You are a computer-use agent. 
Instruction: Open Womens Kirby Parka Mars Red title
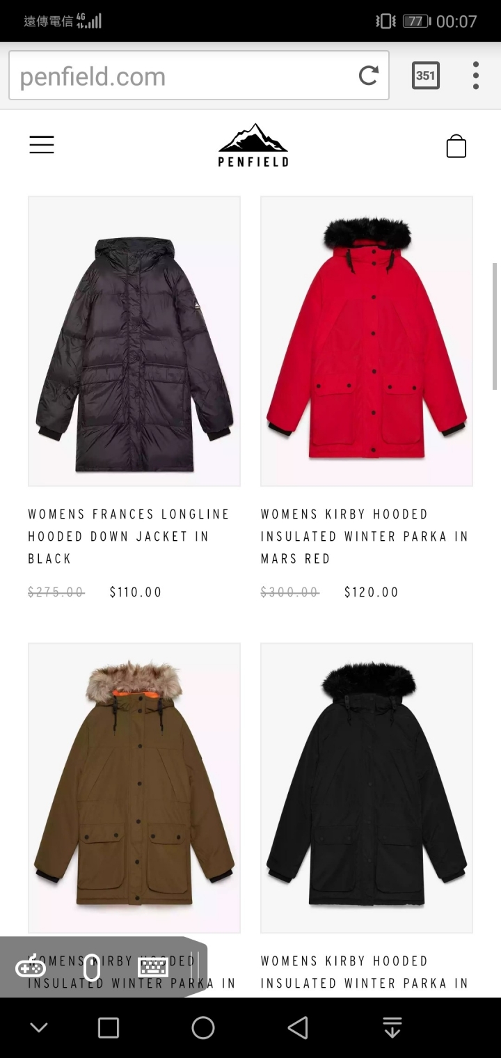tap(365, 536)
